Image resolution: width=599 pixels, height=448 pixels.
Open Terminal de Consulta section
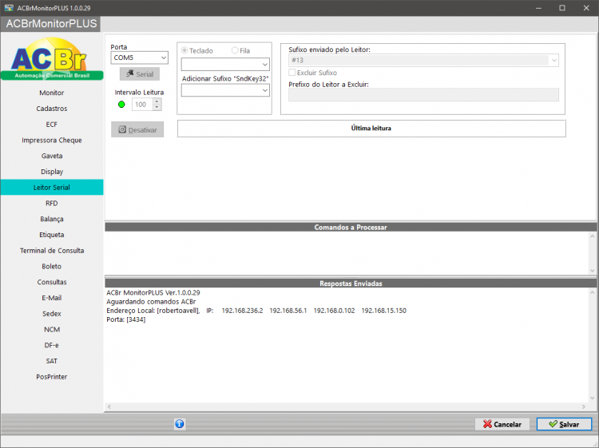(x=52, y=251)
